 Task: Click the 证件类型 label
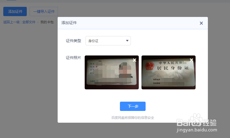point(73,41)
